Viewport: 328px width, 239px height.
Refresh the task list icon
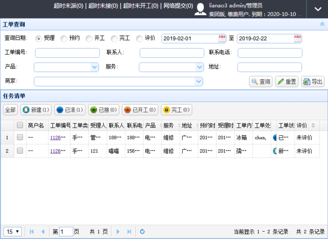tap(142, 231)
